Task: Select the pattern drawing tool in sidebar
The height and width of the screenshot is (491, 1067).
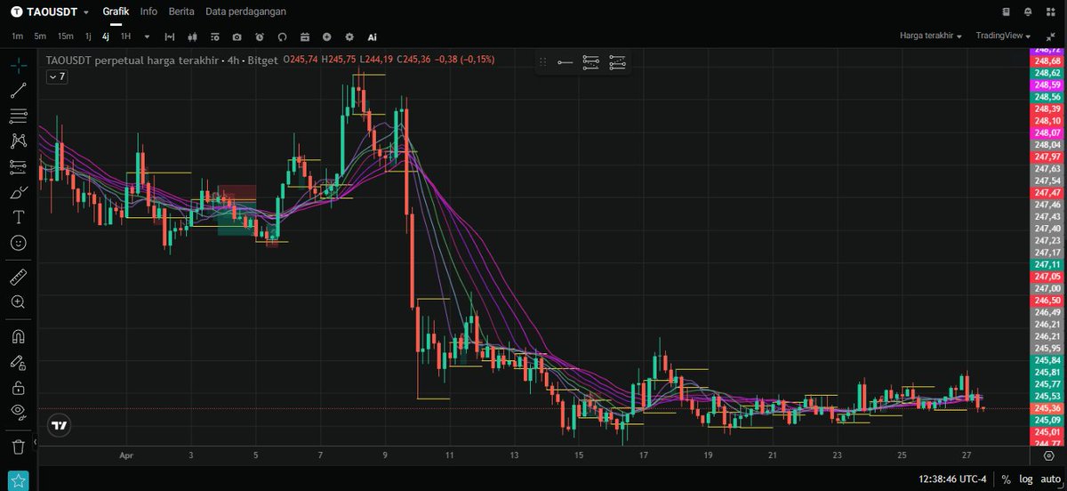Action: point(18,141)
